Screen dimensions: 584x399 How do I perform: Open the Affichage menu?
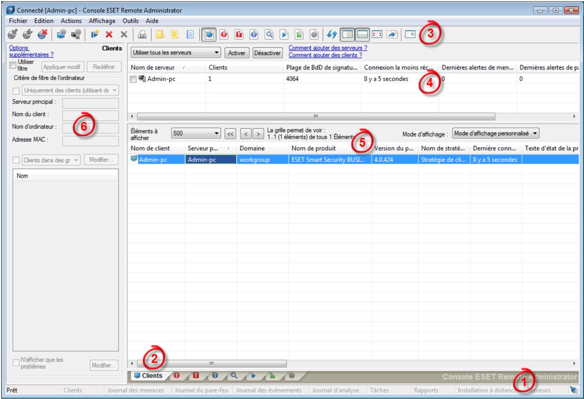pyautogui.click(x=102, y=21)
